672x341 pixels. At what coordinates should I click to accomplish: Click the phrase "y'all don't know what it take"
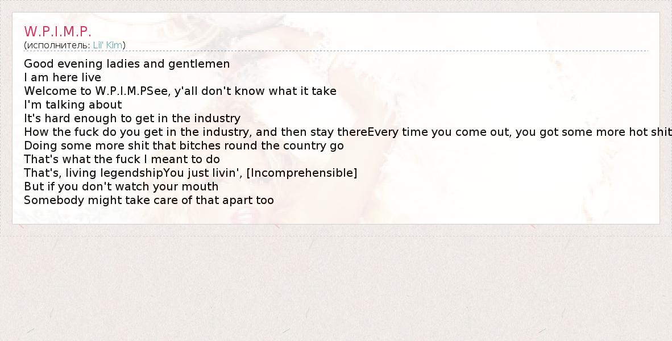coord(255,91)
